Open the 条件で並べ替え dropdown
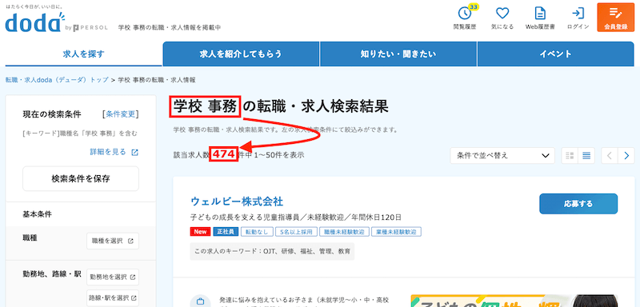This screenshot has height=307, width=640. [502, 155]
